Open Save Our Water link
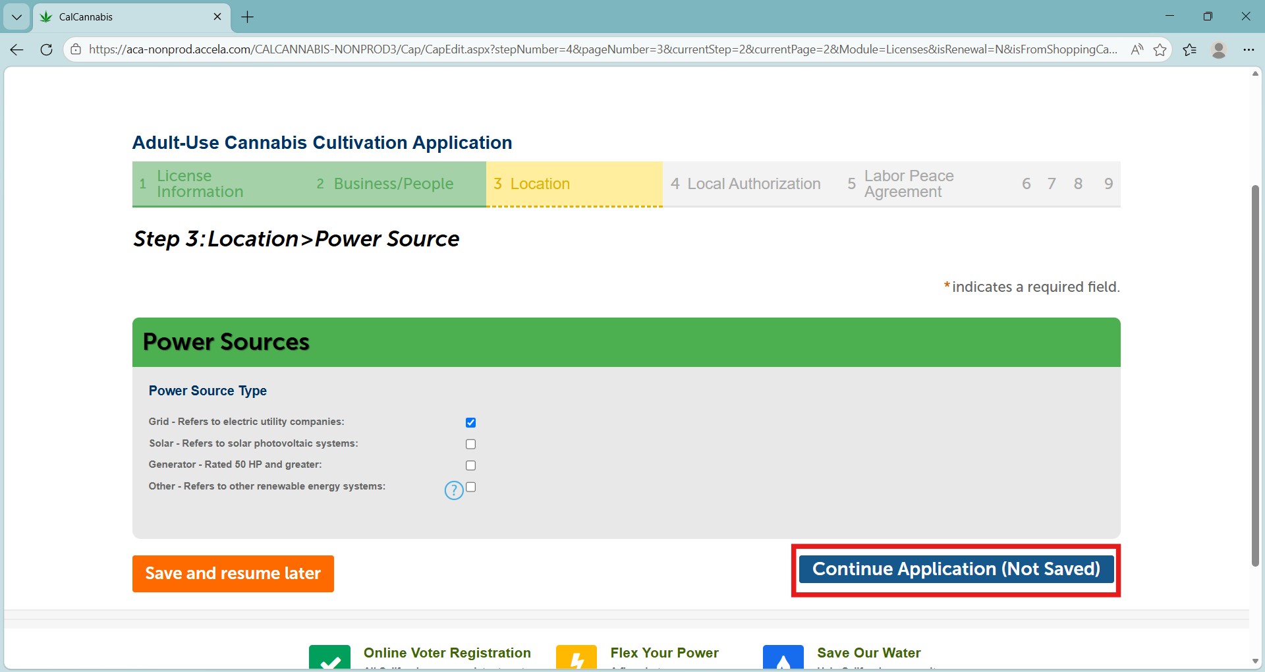This screenshot has height=672, width=1265. [869, 653]
